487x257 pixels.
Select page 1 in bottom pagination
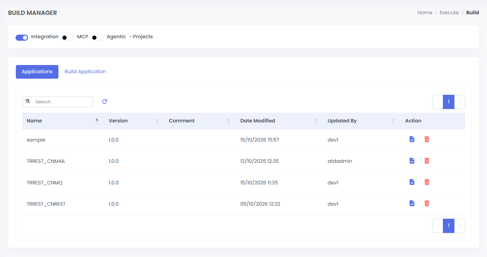pyautogui.click(x=449, y=226)
